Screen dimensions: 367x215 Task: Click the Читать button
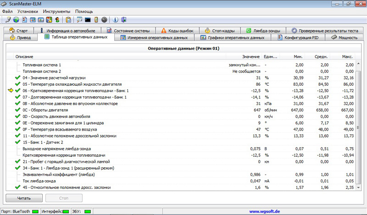click(24, 198)
